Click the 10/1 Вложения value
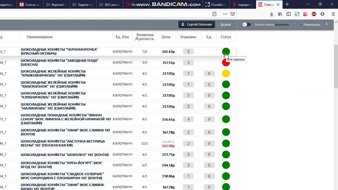Screen dimensions: 338x190 pos(144,144)
